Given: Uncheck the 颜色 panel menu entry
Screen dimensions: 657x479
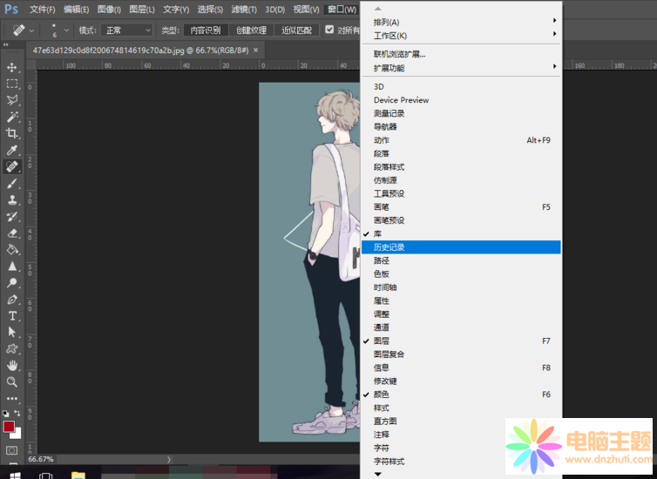Looking at the screenshot, I should (x=382, y=395).
